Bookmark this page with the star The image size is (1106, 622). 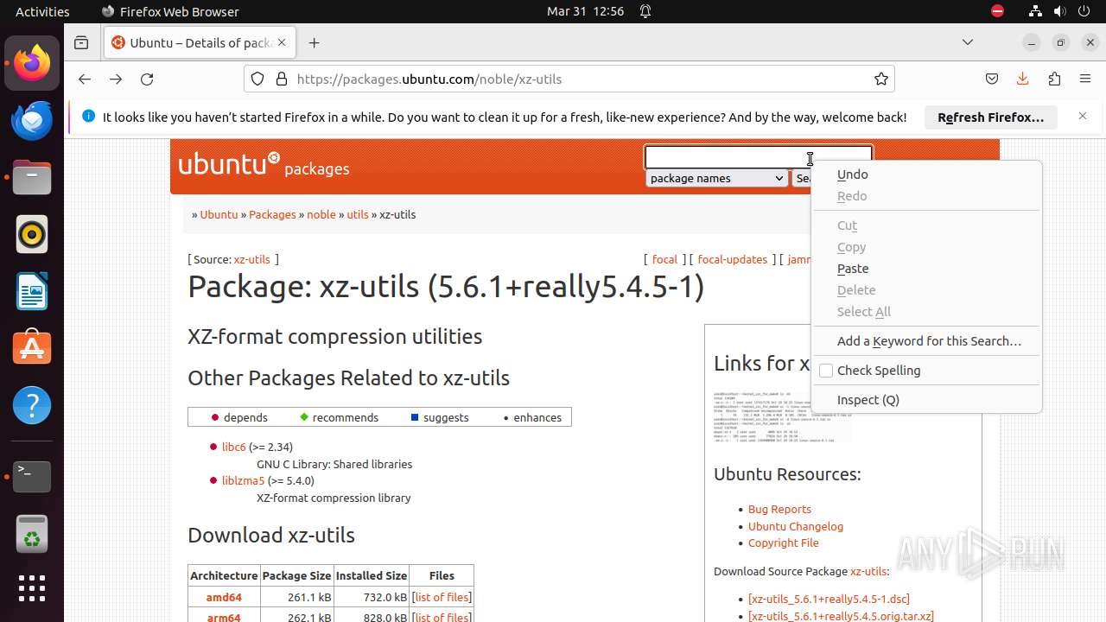point(880,79)
